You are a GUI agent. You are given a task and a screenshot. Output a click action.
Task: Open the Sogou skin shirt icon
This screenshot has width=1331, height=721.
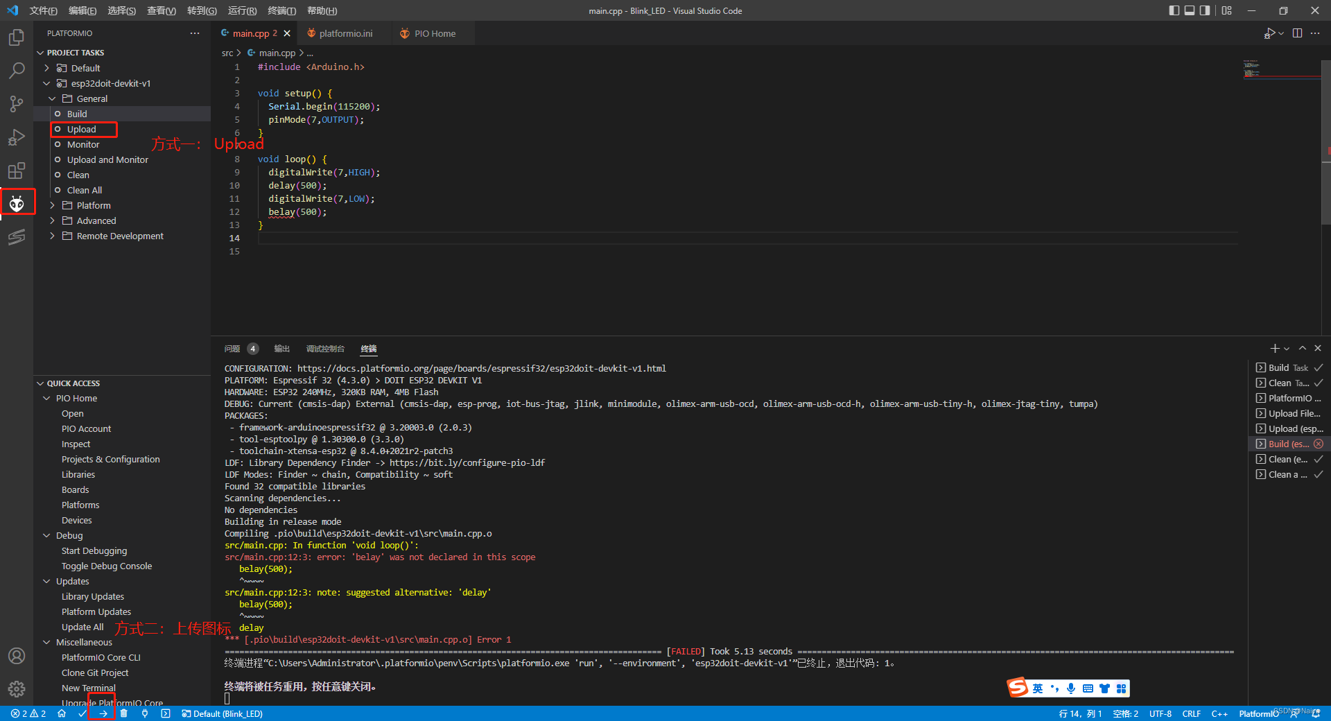click(1104, 688)
